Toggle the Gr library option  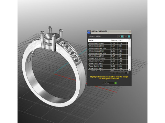click(120, 37)
